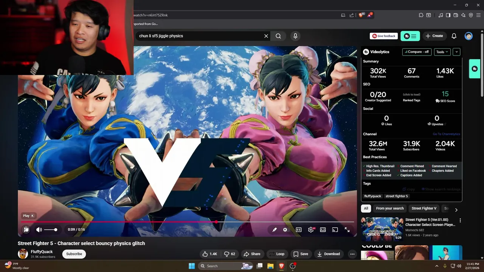Enable Loop for this video
Viewport: 484px width, 272px height.
(x=276, y=254)
